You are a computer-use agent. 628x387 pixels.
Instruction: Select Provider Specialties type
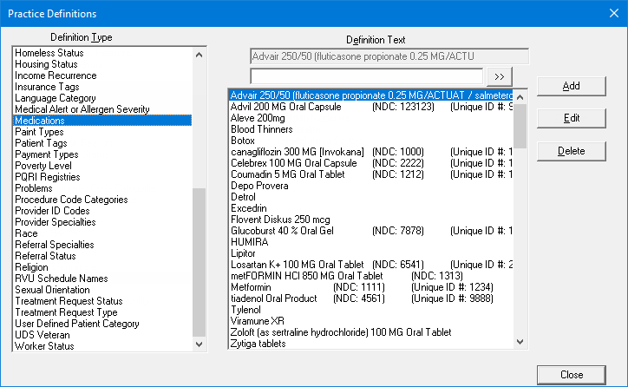(102, 222)
